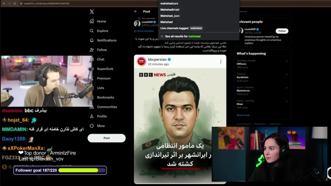Click the Kurdistan trending topic
The width and height of the screenshot is (331, 186).
tap(242, 77)
